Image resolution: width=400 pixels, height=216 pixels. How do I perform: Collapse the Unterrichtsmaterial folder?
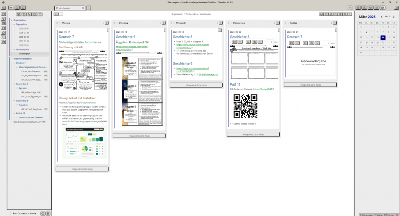pyautogui.click(x=11, y=58)
